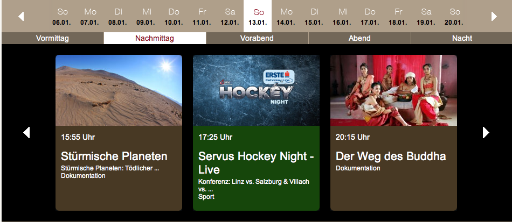Click the Stürmische Planeten title link
The height and width of the screenshot is (222, 512).
[x=114, y=156]
